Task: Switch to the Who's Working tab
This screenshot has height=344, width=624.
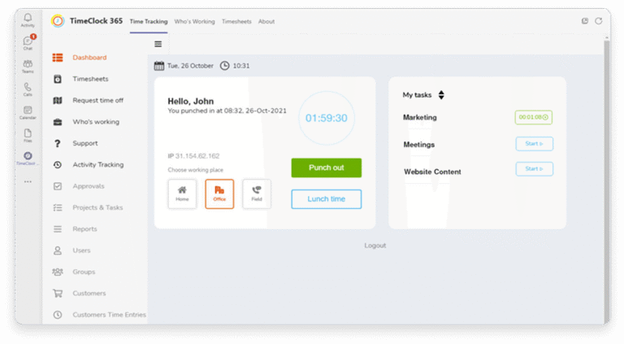Action: coord(195,21)
